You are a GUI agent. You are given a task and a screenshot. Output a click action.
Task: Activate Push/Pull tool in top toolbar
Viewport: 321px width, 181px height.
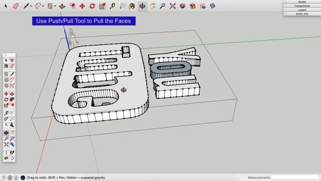click(x=62, y=6)
